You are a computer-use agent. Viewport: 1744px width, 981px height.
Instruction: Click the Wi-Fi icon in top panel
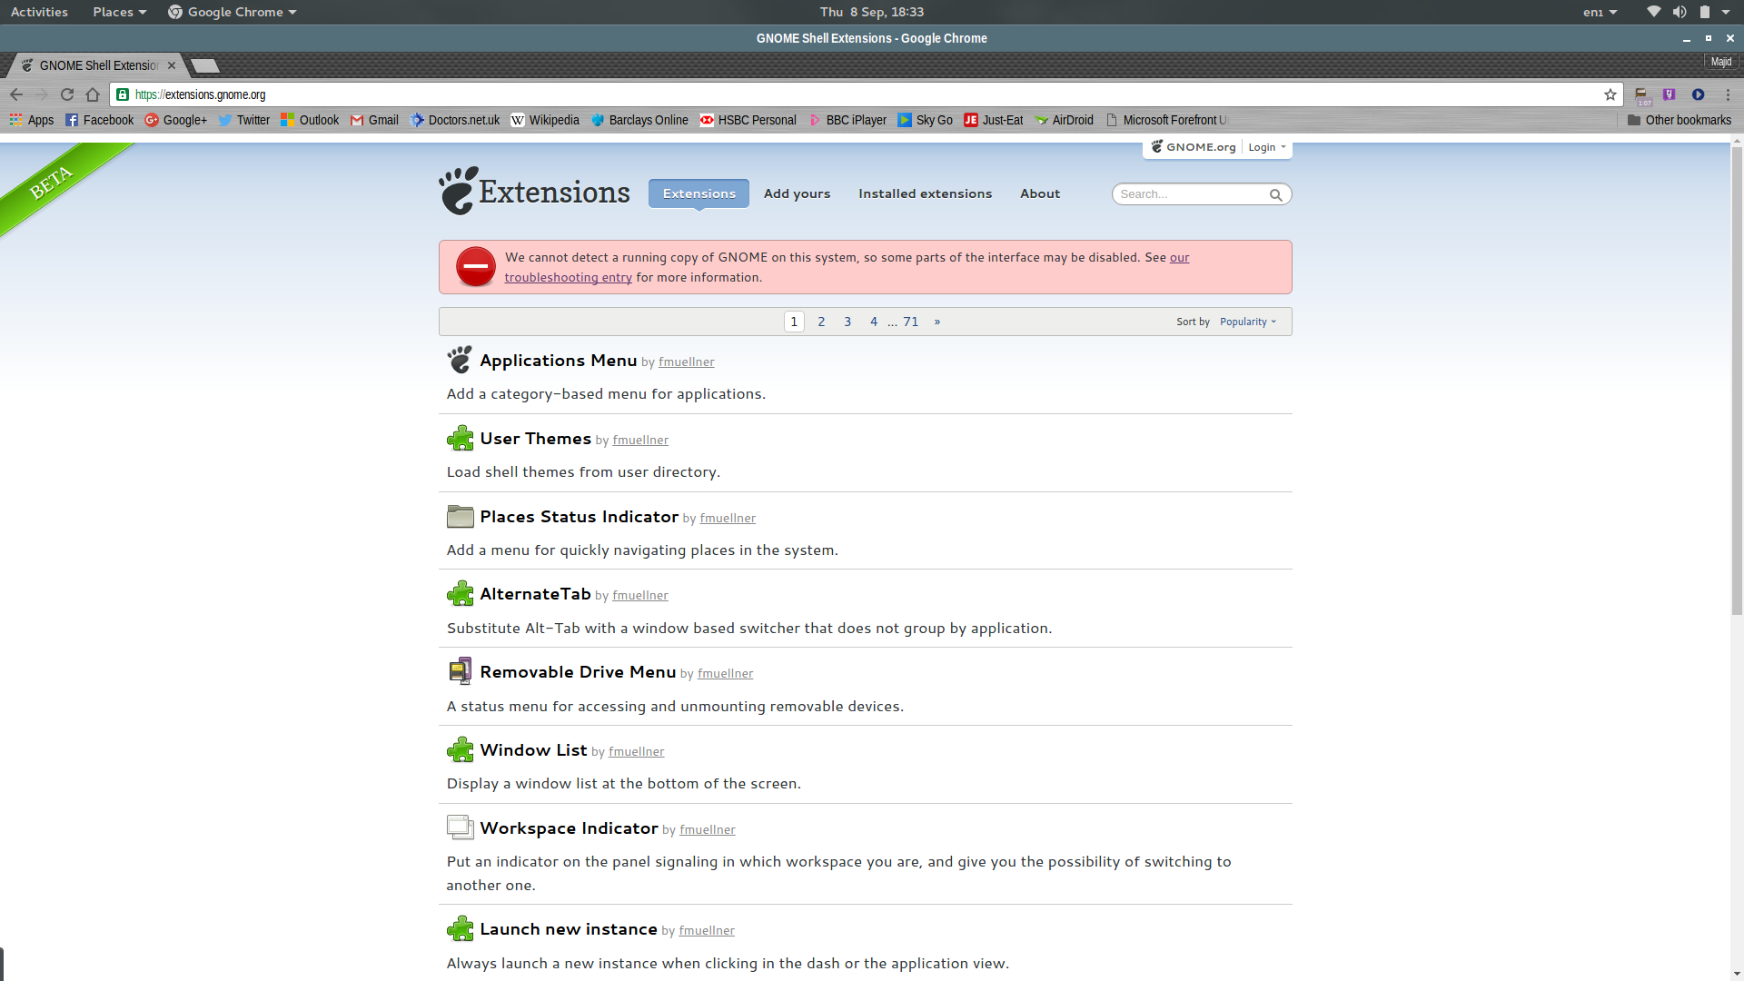tap(1654, 12)
